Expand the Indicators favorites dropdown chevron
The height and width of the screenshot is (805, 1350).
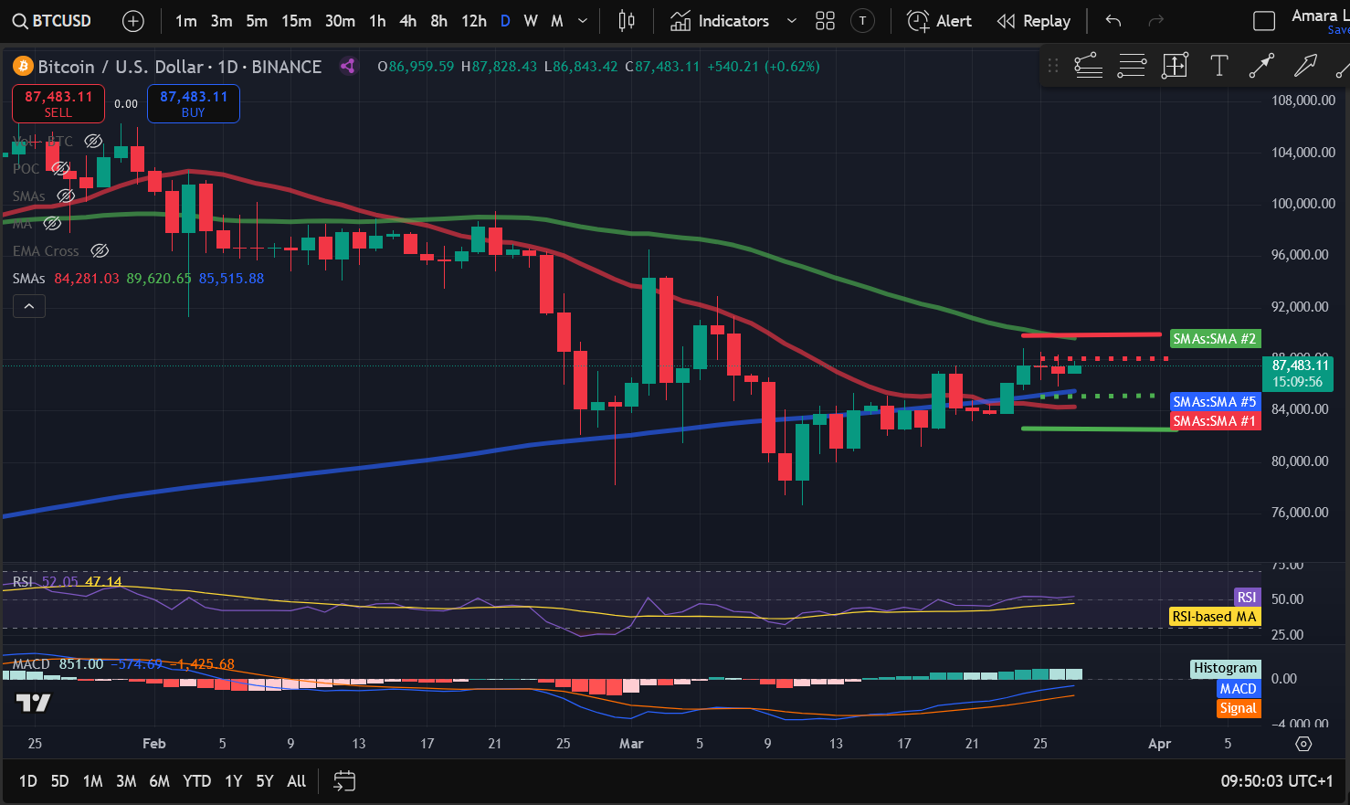coord(792,21)
